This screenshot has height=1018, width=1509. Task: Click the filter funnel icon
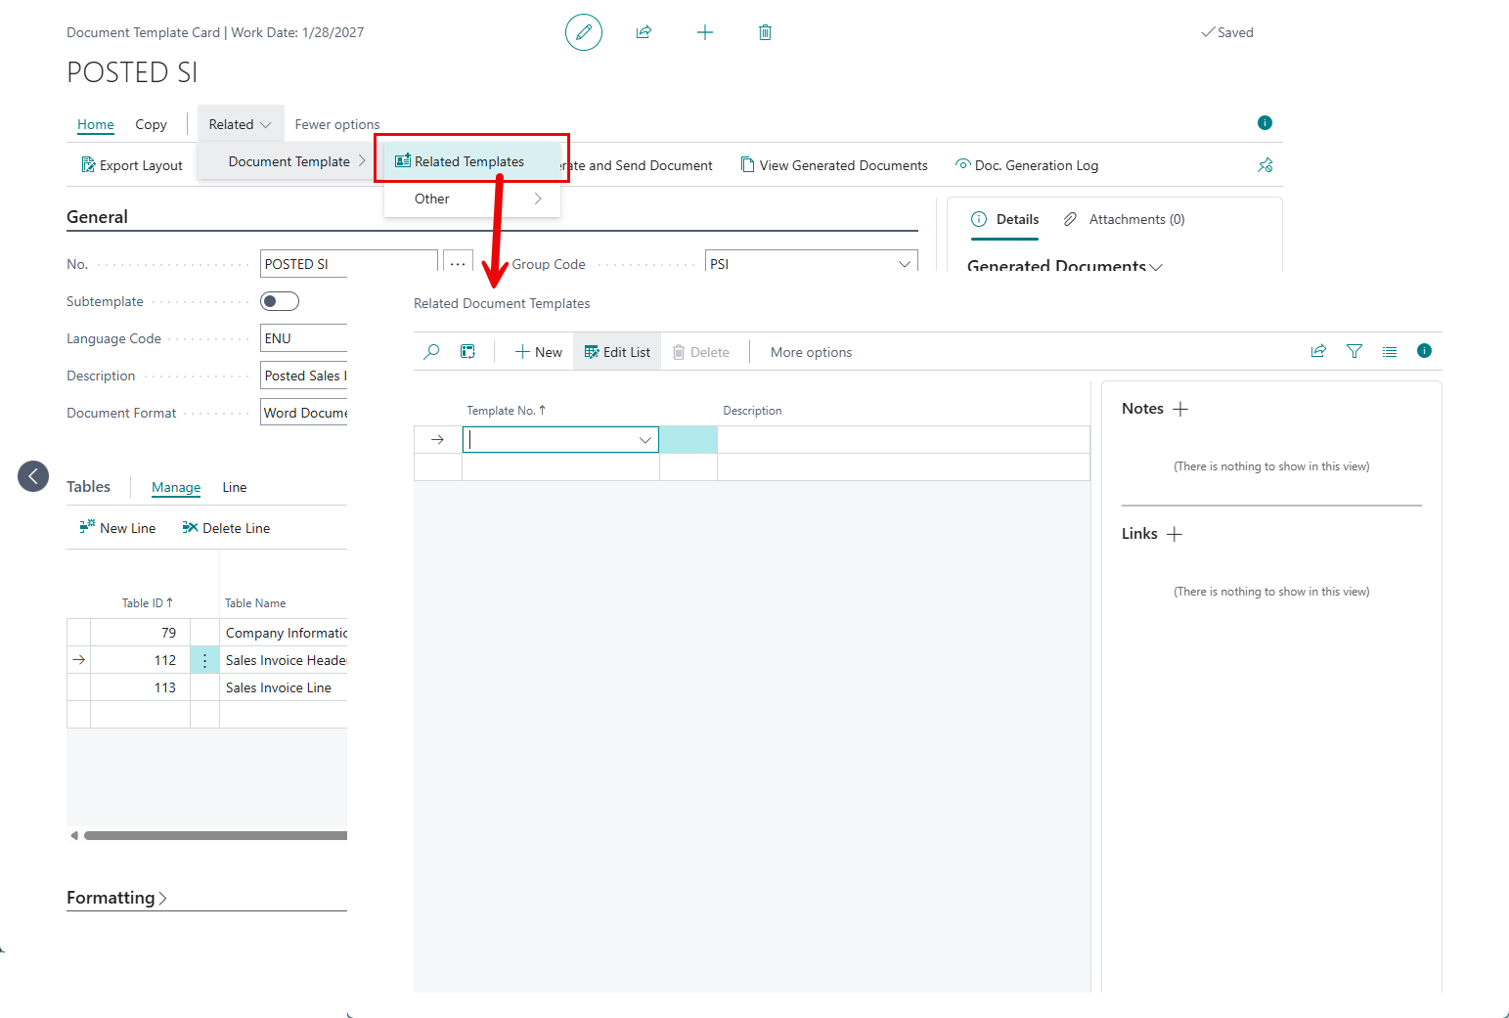1354,351
